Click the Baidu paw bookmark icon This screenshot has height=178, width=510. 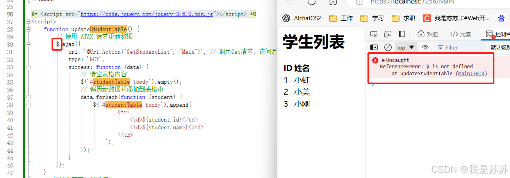point(501,18)
